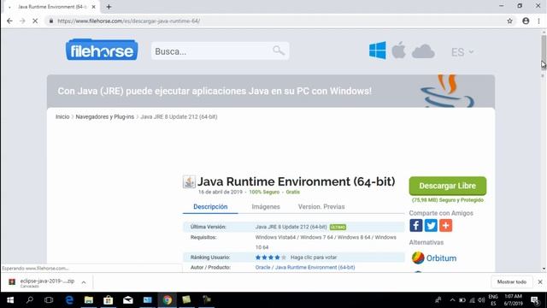This screenshot has width=547, height=308.
Task: Open more sharing options plus icon
Action: point(446,225)
